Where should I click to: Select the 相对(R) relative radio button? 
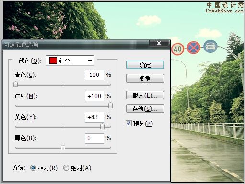[x=33, y=168]
